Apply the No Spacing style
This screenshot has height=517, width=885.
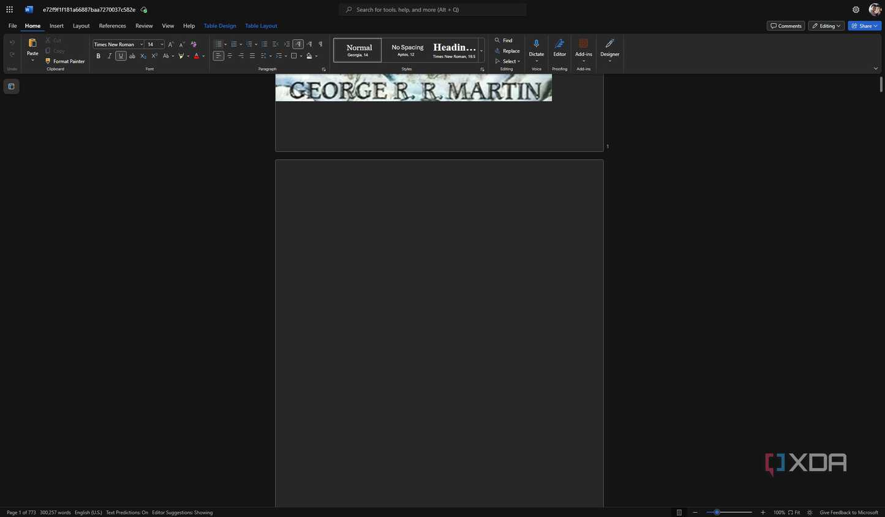tap(407, 50)
